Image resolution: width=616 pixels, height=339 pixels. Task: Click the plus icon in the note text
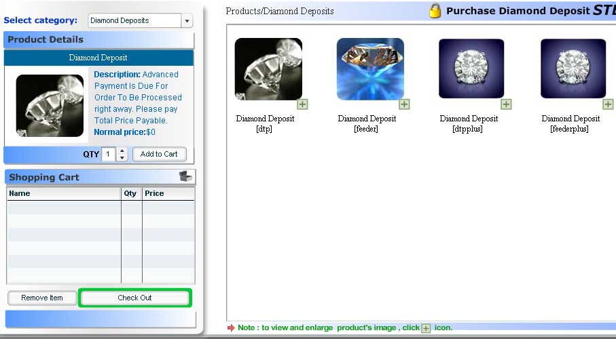click(x=426, y=328)
